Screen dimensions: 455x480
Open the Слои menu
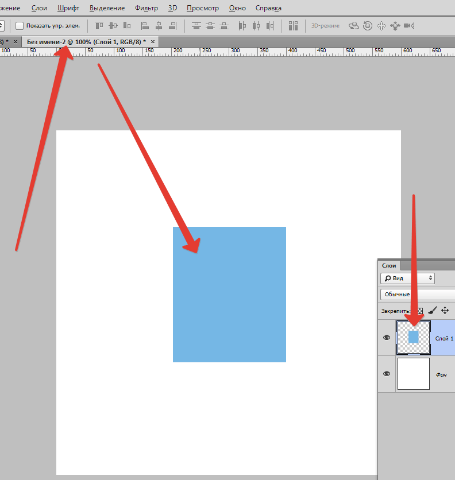pyautogui.click(x=39, y=8)
